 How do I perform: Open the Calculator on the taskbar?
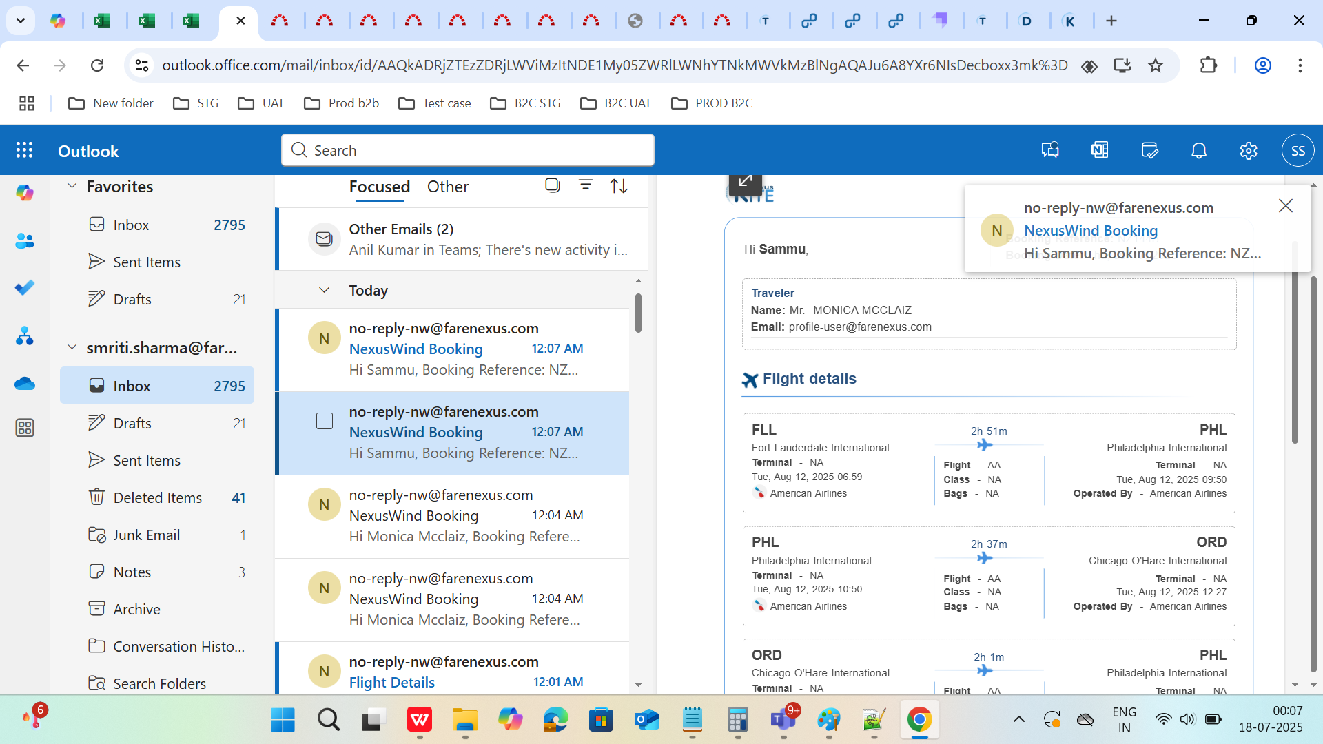[738, 720]
